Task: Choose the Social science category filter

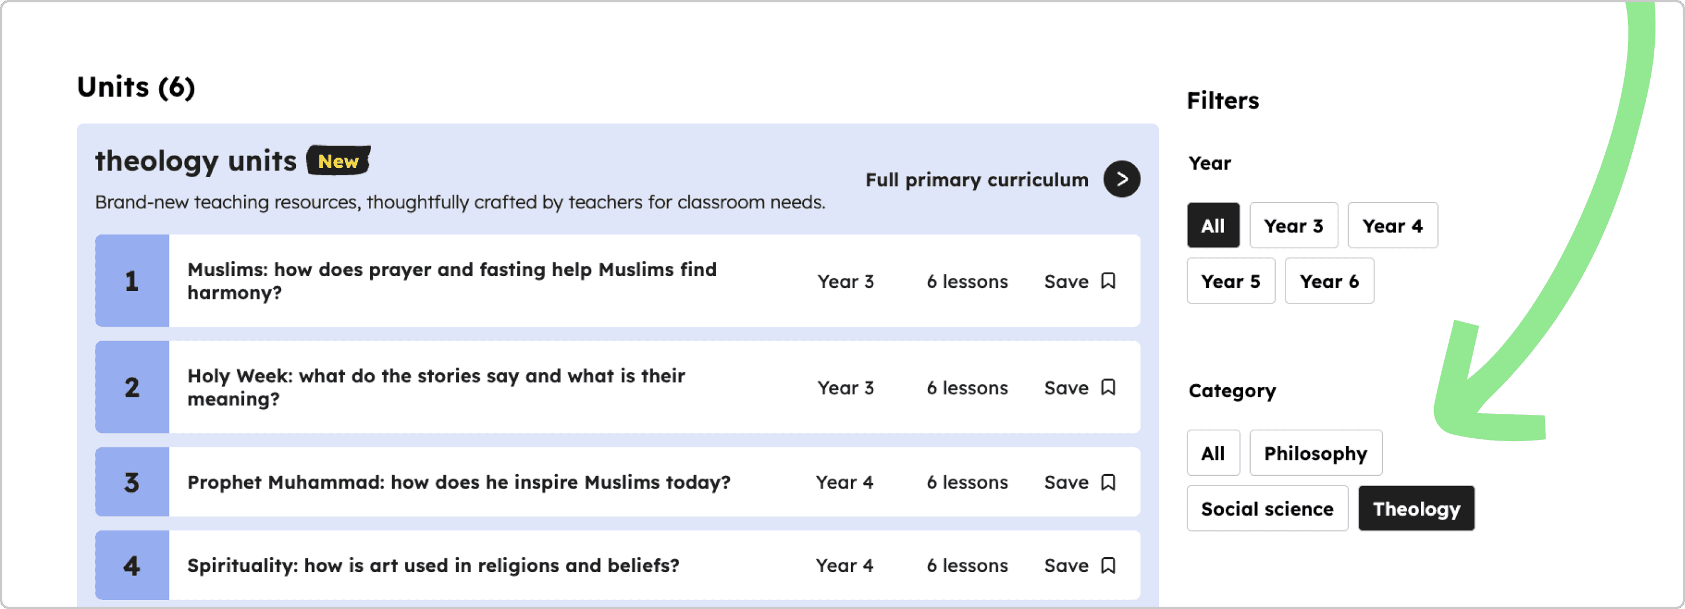Action: click(x=1267, y=508)
